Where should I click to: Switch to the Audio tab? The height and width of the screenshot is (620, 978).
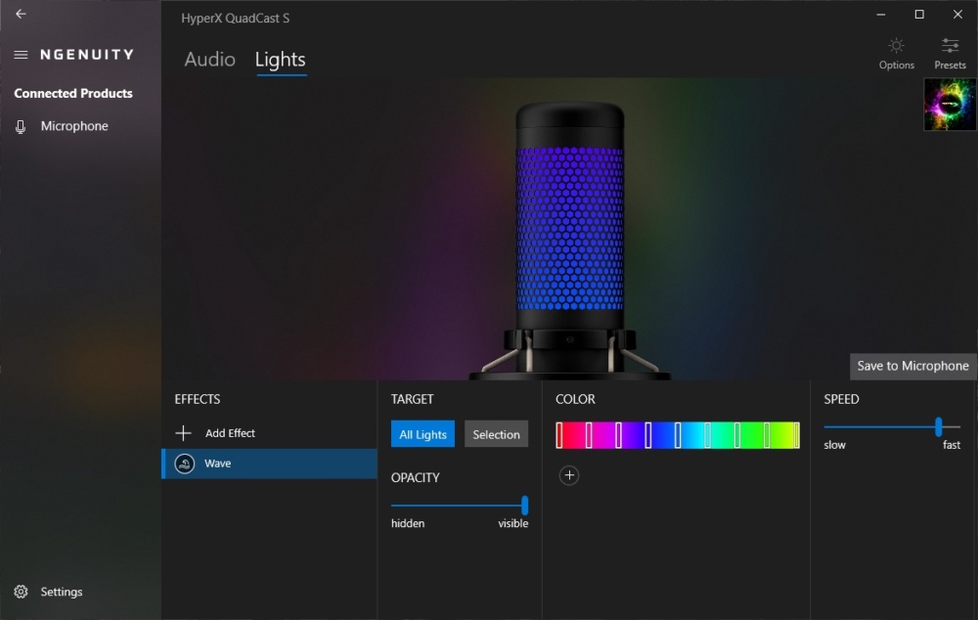[209, 60]
